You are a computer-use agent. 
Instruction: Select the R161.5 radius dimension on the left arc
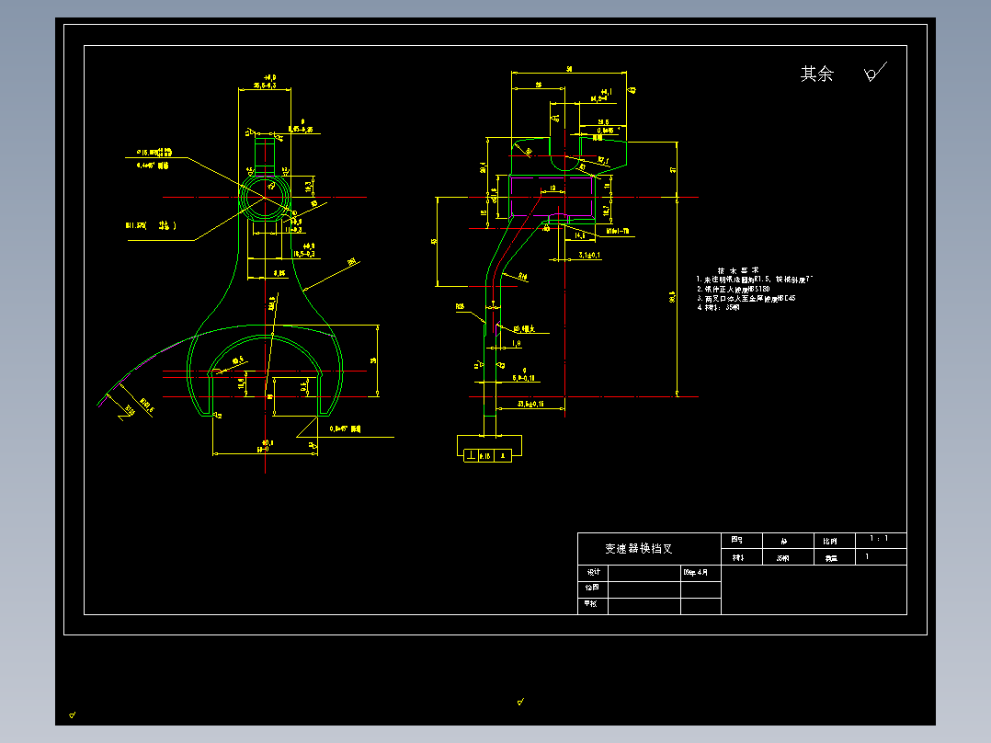[x=147, y=406]
